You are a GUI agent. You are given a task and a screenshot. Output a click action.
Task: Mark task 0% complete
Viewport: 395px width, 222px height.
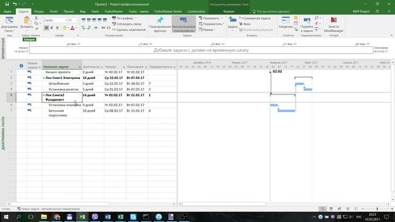(x=83, y=20)
